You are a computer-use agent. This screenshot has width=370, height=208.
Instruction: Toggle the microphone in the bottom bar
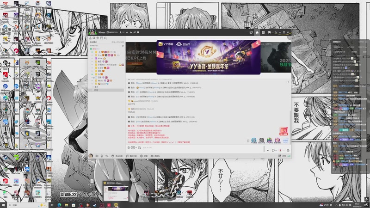(x=102, y=156)
